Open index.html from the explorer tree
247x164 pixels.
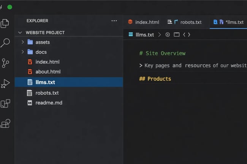click(x=47, y=62)
